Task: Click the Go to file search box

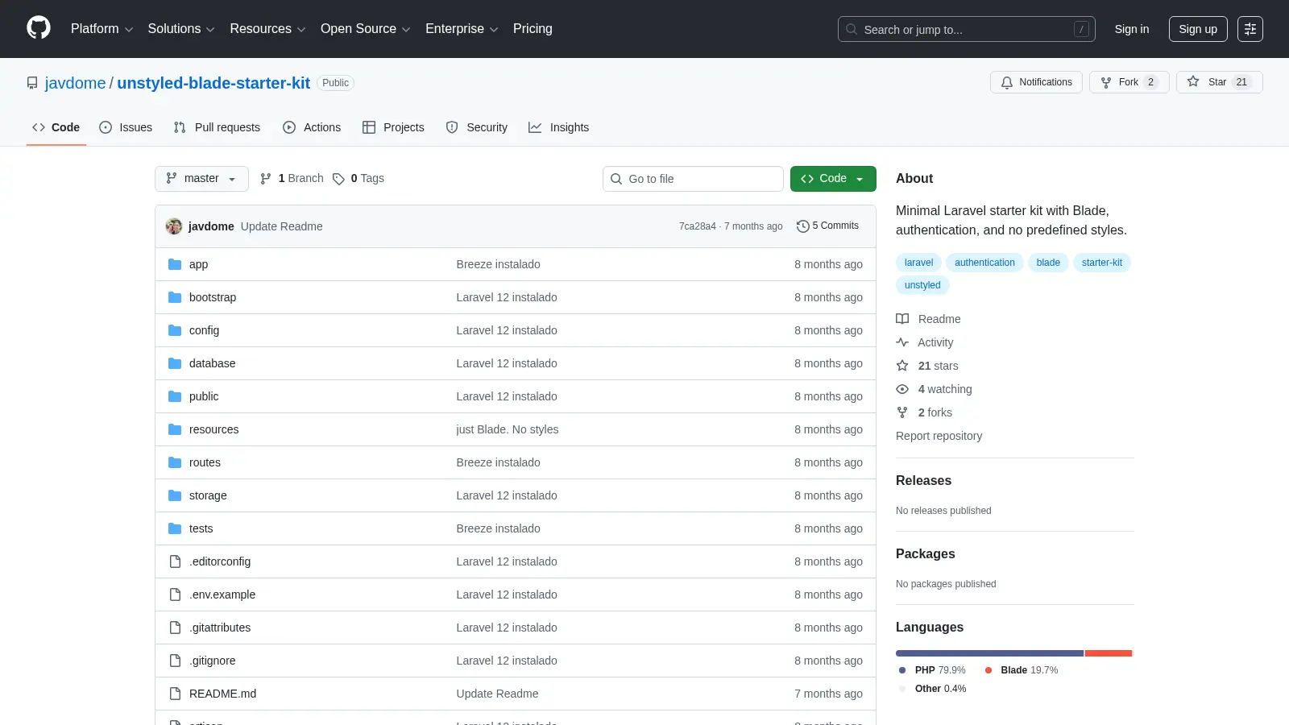Action: pos(693,179)
